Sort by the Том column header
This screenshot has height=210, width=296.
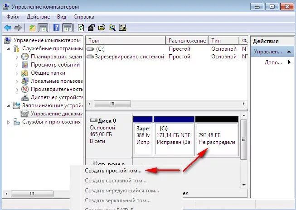pos(126,41)
